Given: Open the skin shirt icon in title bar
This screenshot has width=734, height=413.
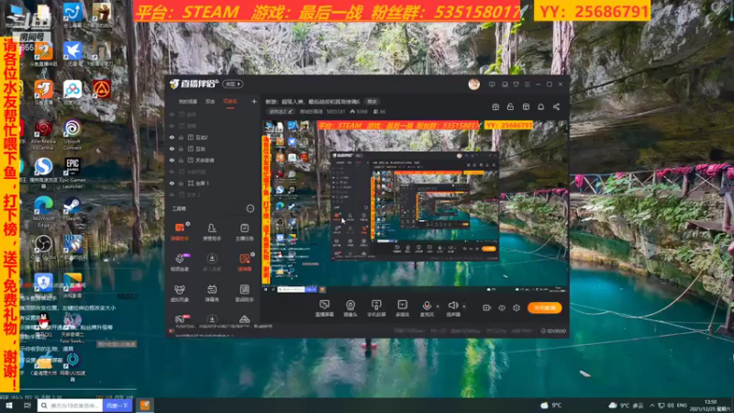Looking at the screenshot, I should tap(516, 84).
